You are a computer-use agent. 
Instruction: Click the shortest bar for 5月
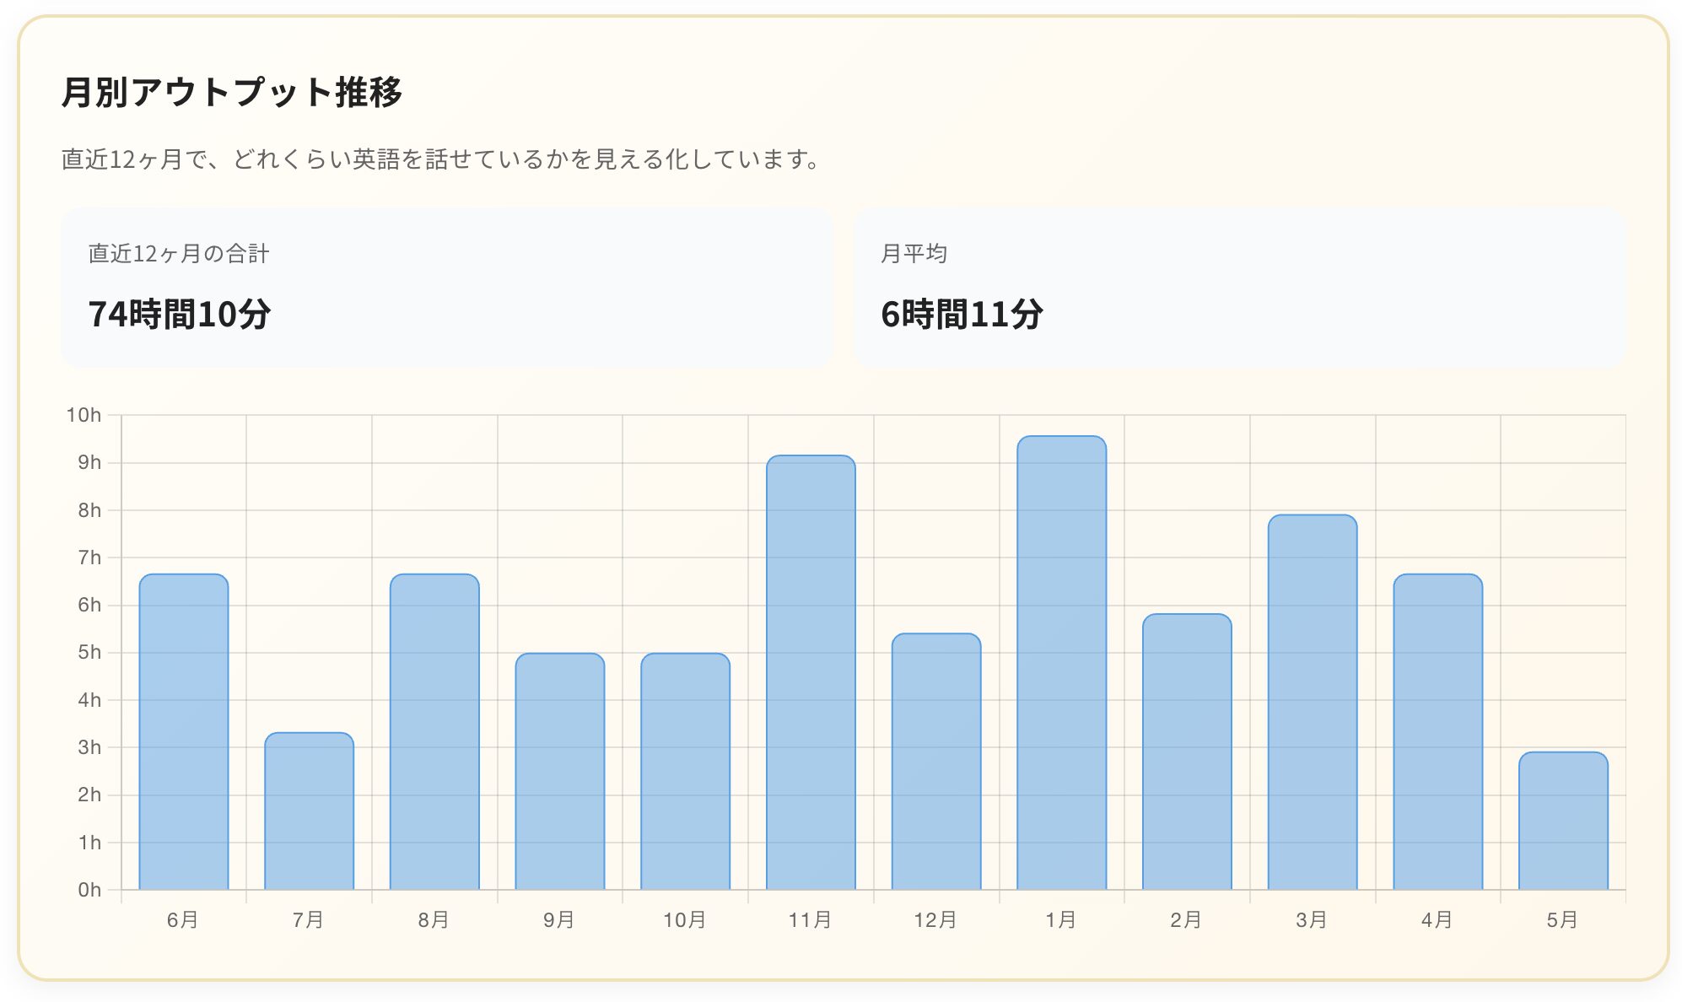pyautogui.click(x=1564, y=821)
